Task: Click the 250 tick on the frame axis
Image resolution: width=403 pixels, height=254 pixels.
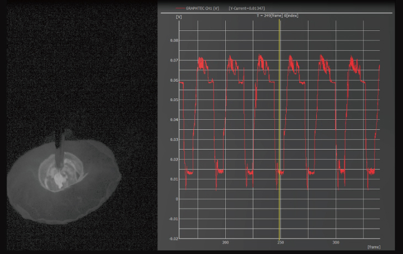Action: [280, 243]
